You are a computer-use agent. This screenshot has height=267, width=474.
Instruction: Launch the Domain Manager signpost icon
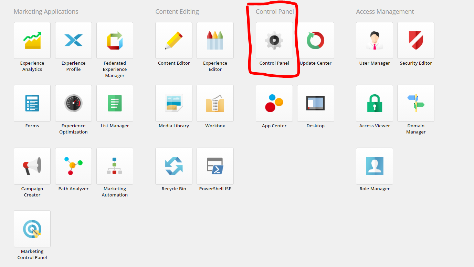click(x=415, y=103)
